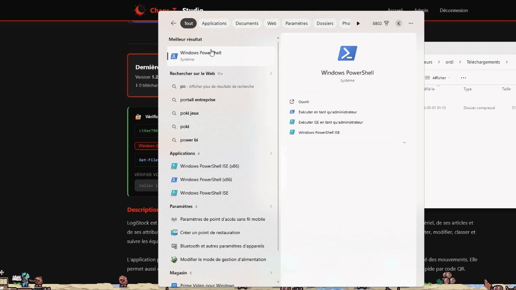Click the Exécuter ISE en tant qu'administrateur icon
The width and height of the screenshot is (516, 290).
292,122
